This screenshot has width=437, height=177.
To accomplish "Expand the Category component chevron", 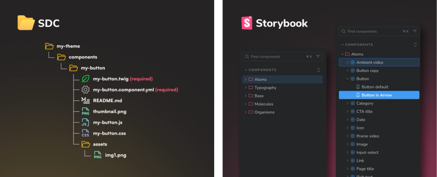I will pyautogui.click(x=347, y=103).
